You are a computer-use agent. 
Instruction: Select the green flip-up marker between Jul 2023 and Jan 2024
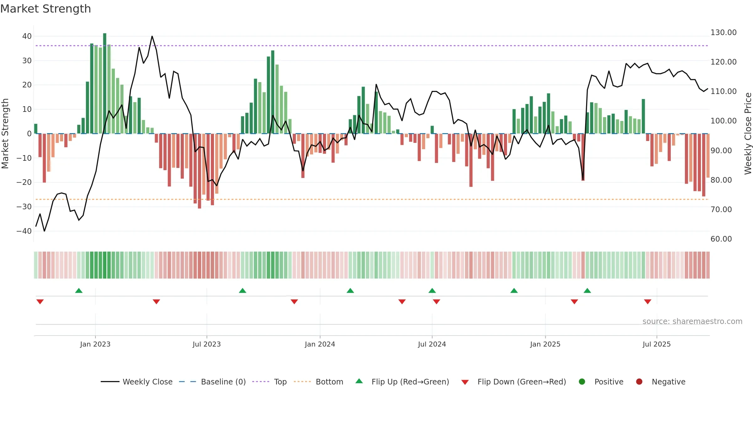[x=243, y=290]
